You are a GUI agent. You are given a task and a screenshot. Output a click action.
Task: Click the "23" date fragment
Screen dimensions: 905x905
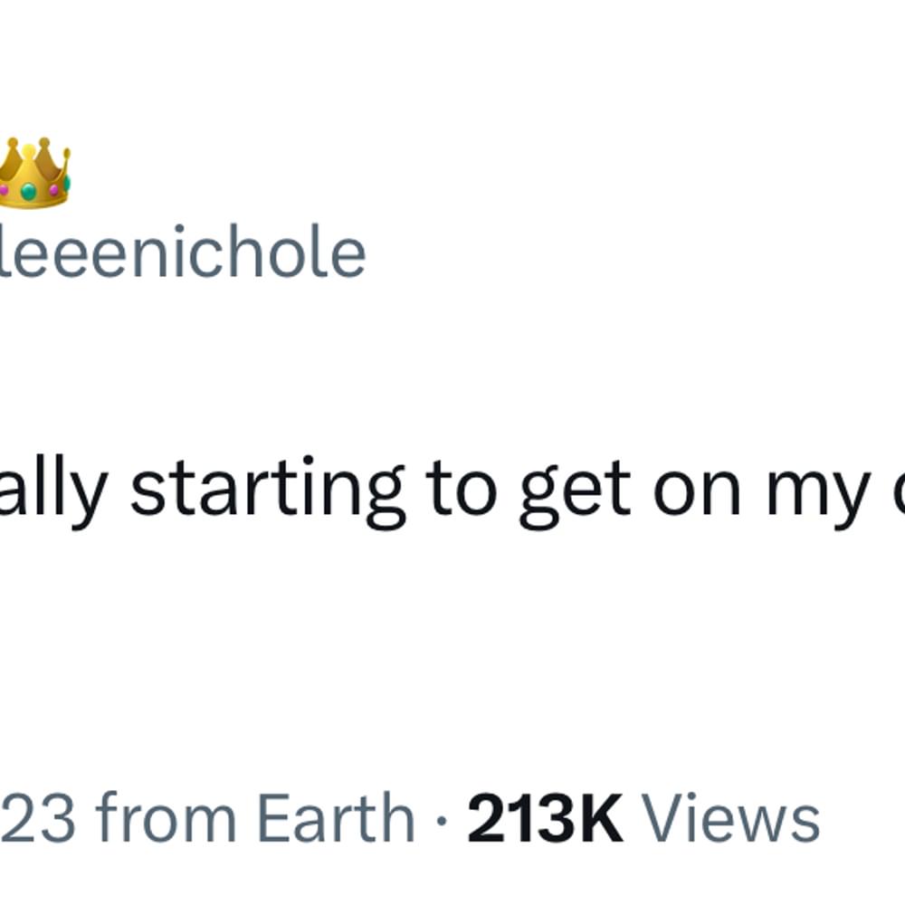click(x=37, y=818)
